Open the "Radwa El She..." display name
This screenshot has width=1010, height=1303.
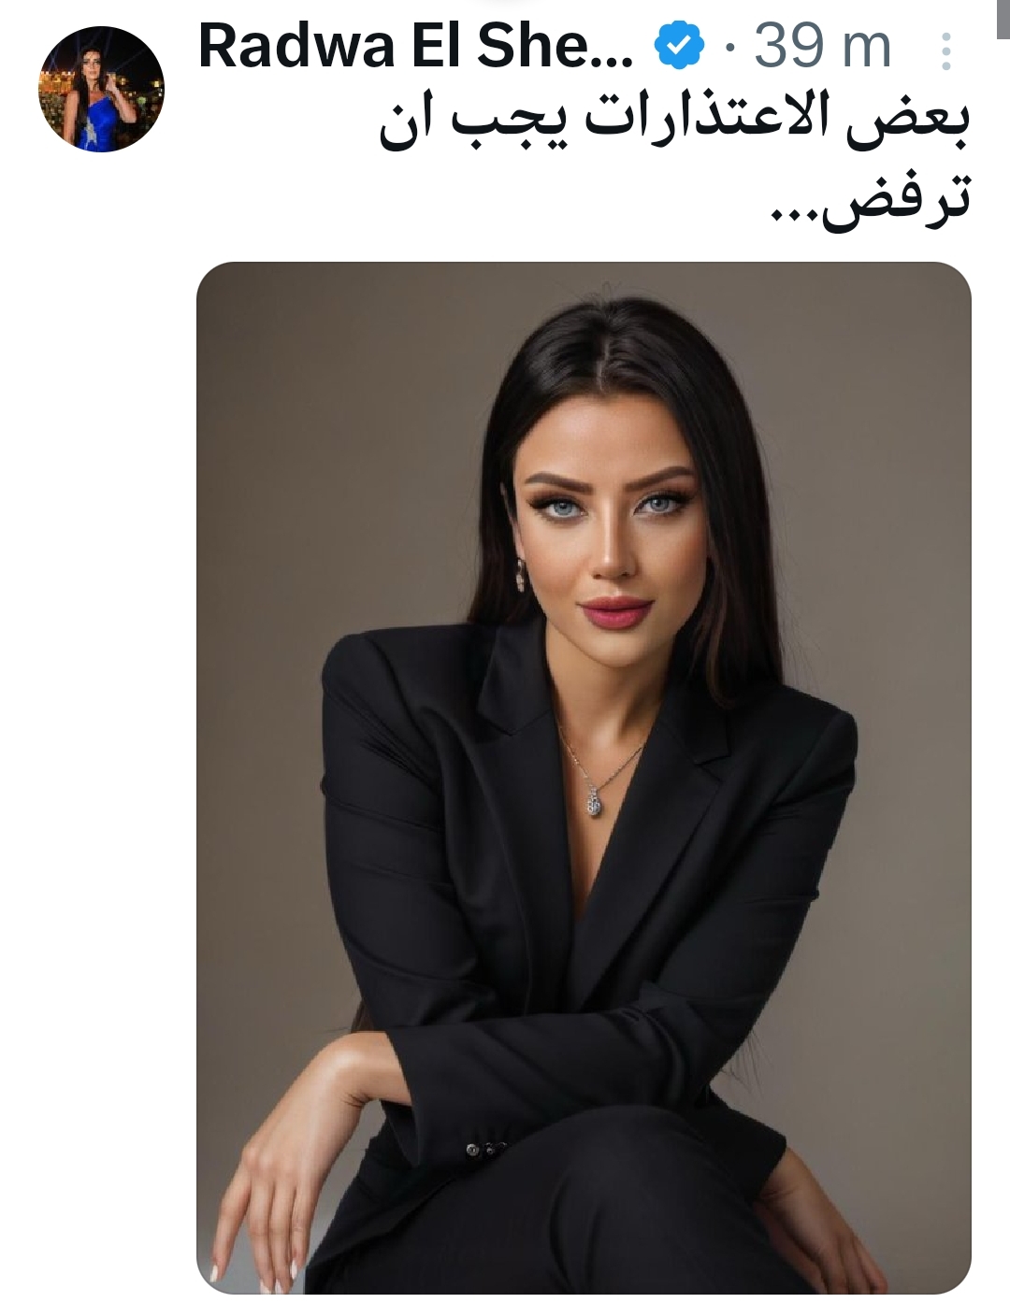[416, 46]
